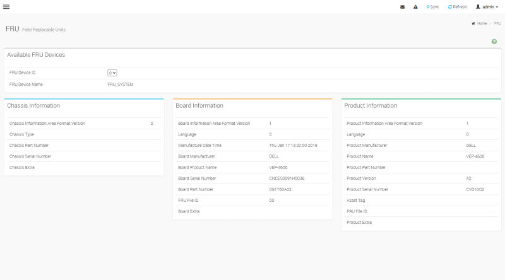
Task: Click the Product Serial Number value
Action: pos(475,190)
